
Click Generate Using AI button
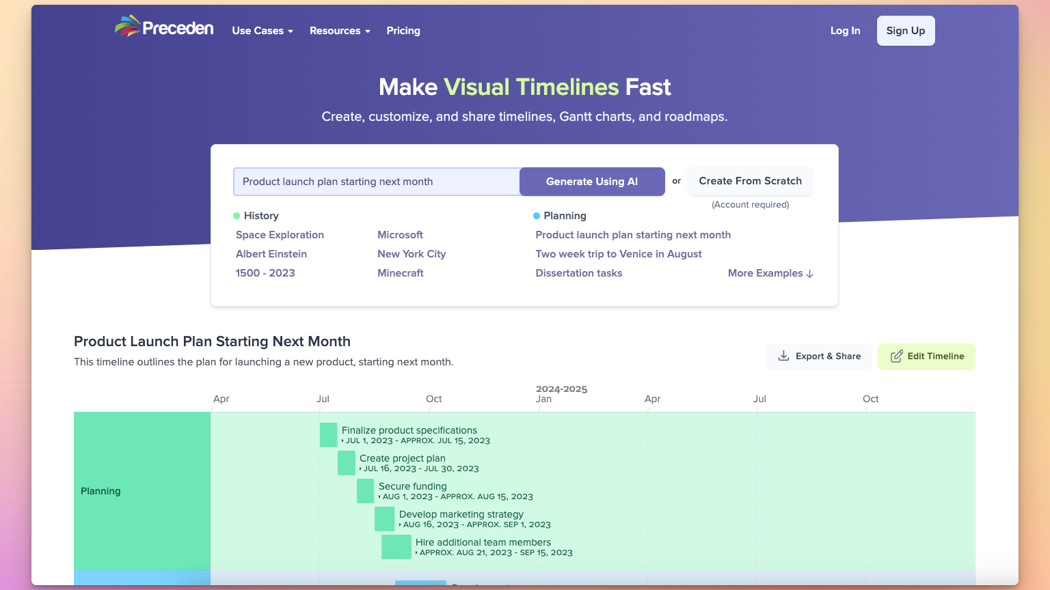[x=591, y=182]
